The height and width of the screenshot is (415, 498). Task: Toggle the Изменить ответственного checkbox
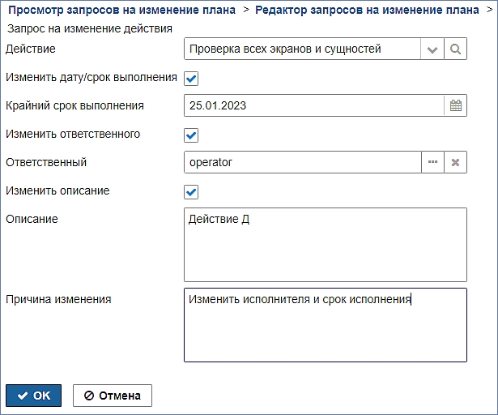[191, 135]
